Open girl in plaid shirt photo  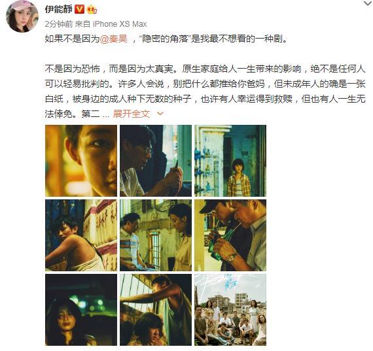pyautogui.click(x=230, y=161)
